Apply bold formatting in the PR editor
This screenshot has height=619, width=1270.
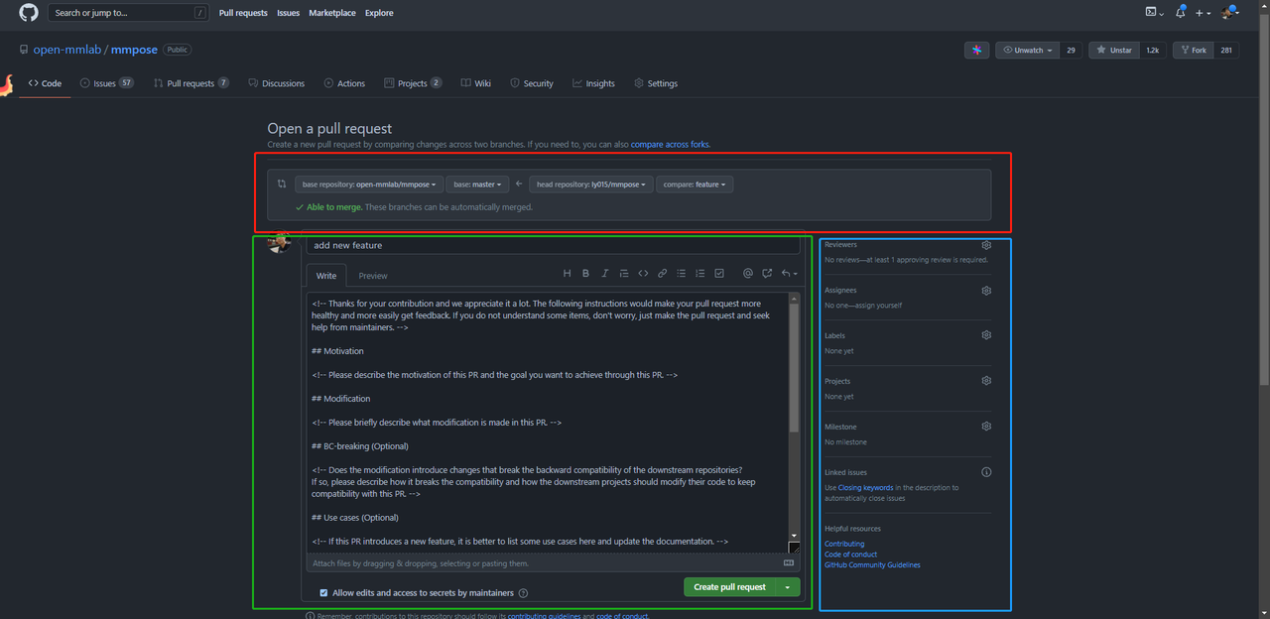coord(585,274)
